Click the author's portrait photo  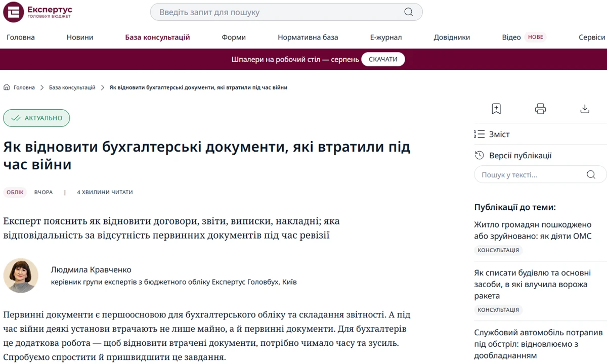21,276
